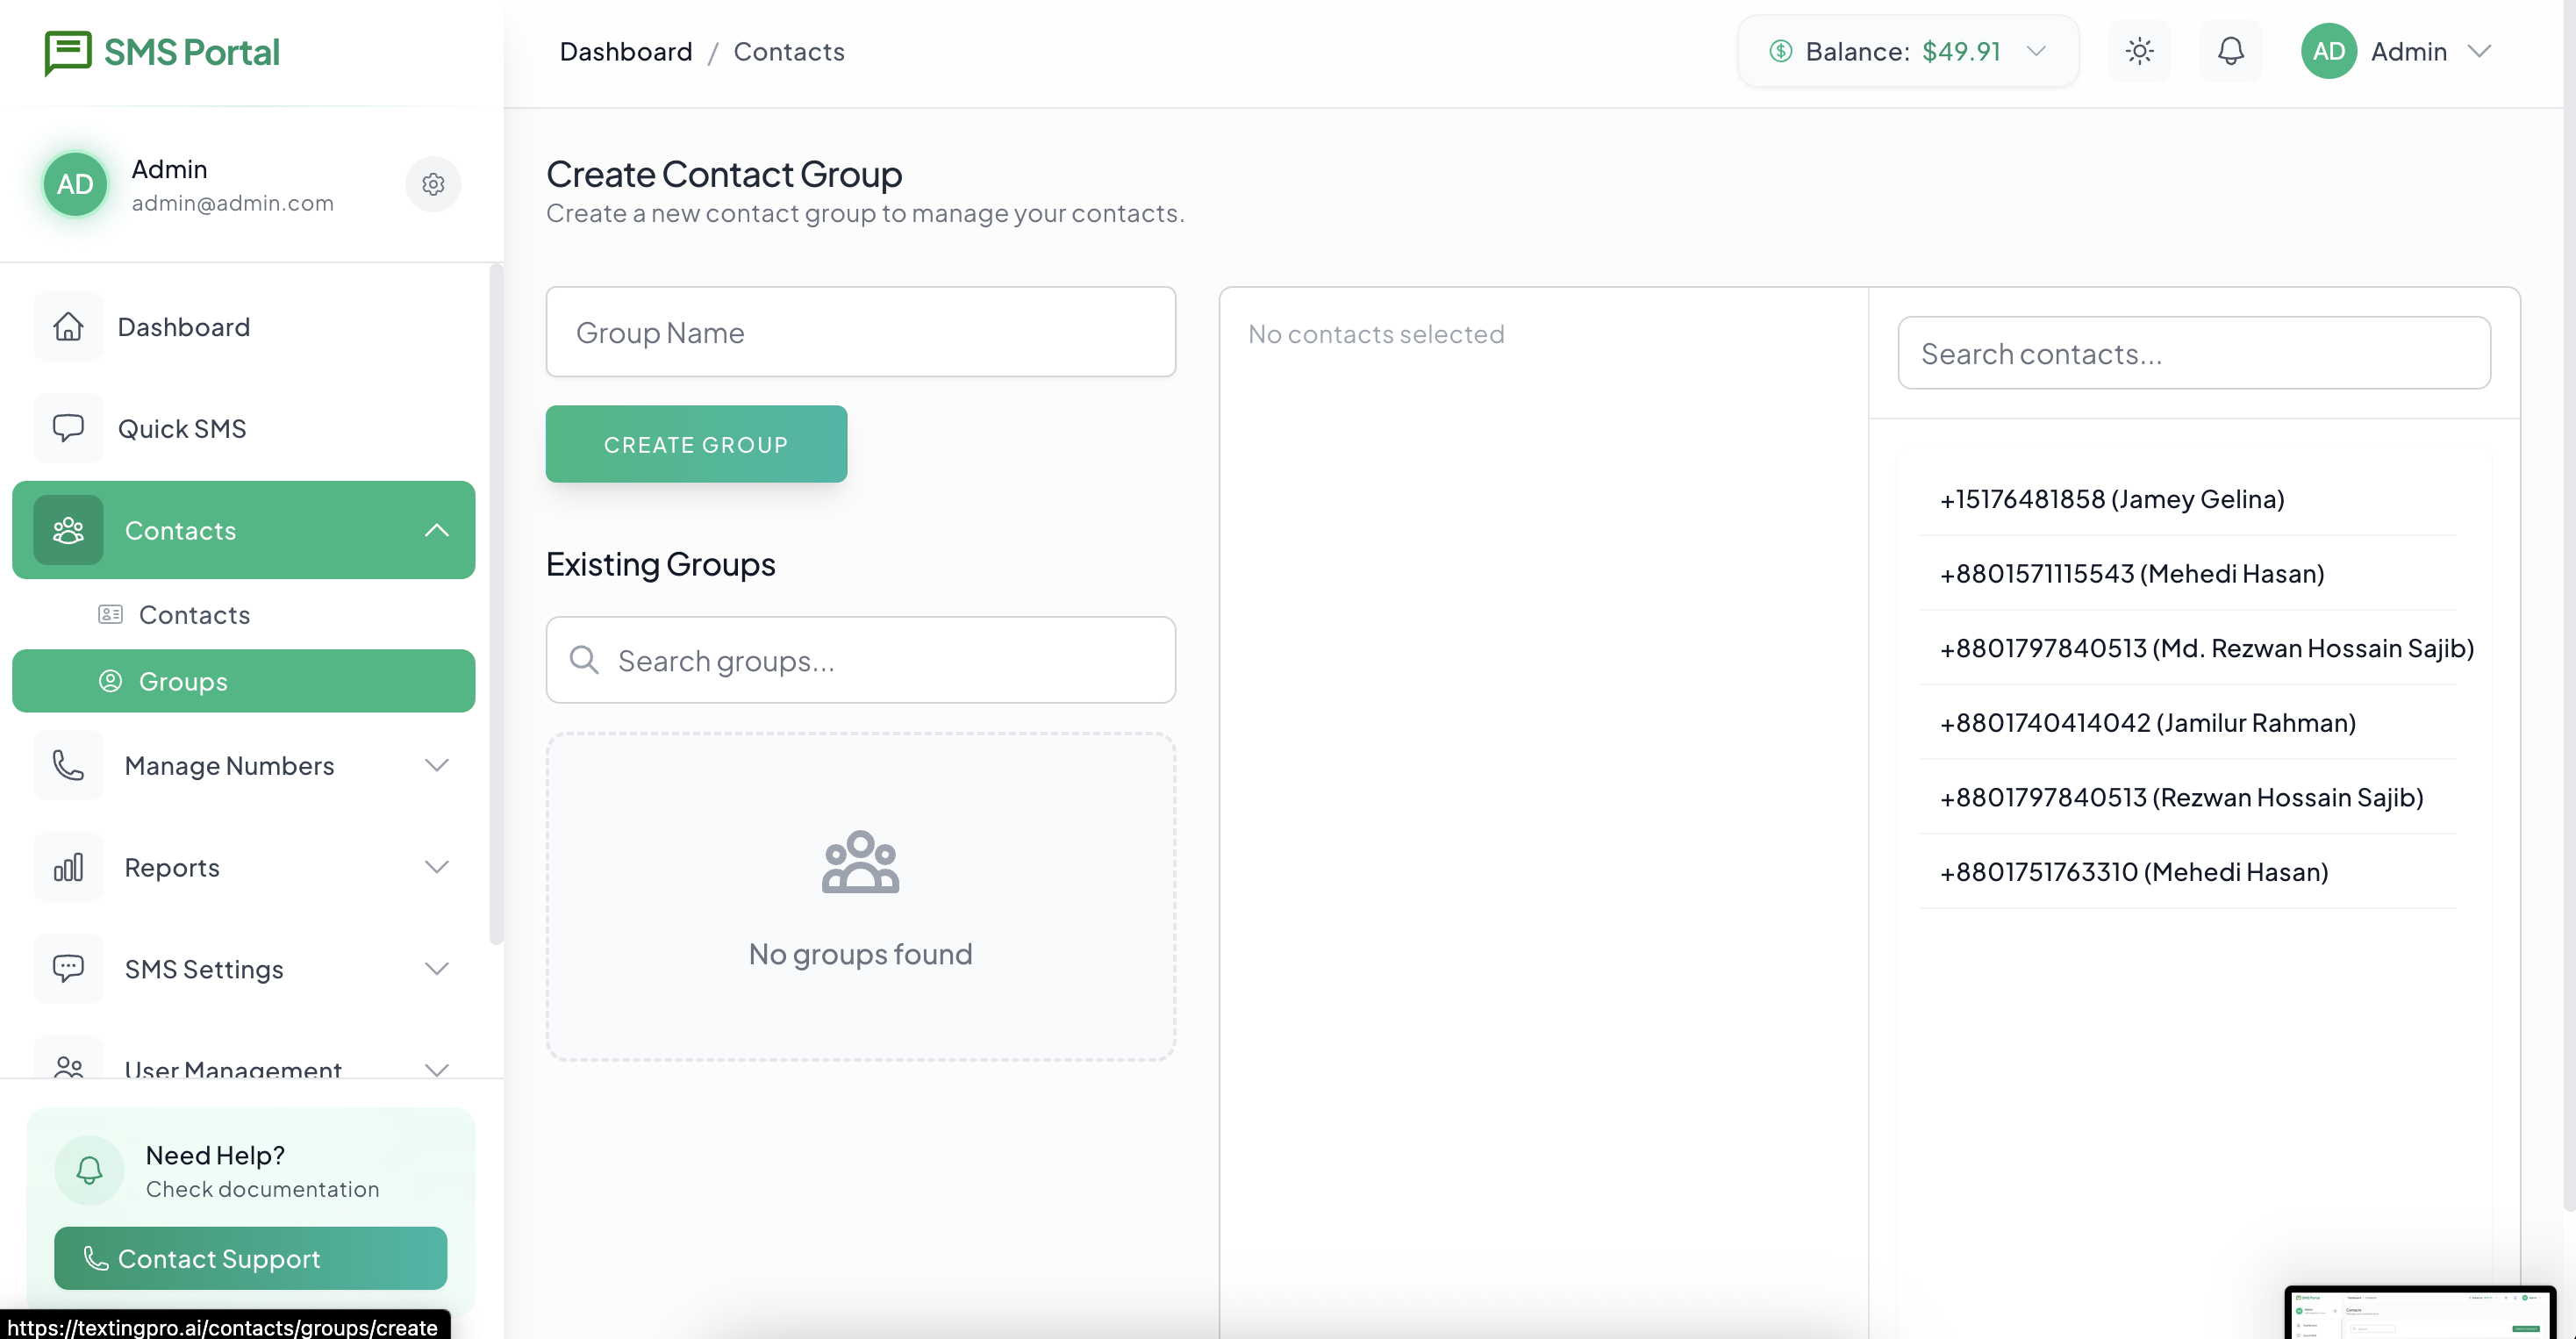2576x1339 pixels.
Task: Click the Dashboard breadcrumb link
Action: [x=625, y=52]
